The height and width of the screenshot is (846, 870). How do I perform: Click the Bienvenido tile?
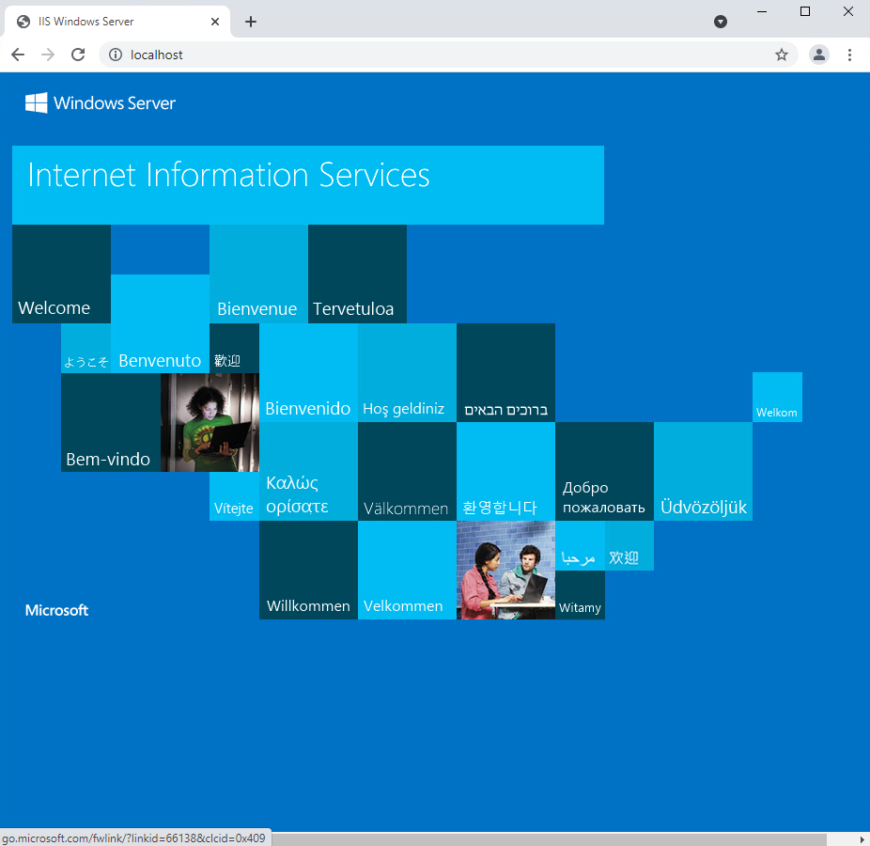tap(308, 372)
